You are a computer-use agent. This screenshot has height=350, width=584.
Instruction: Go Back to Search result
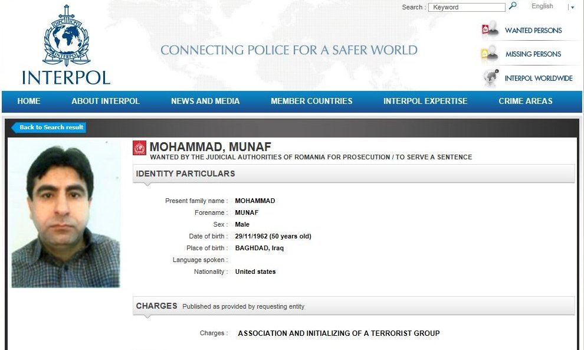point(49,127)
